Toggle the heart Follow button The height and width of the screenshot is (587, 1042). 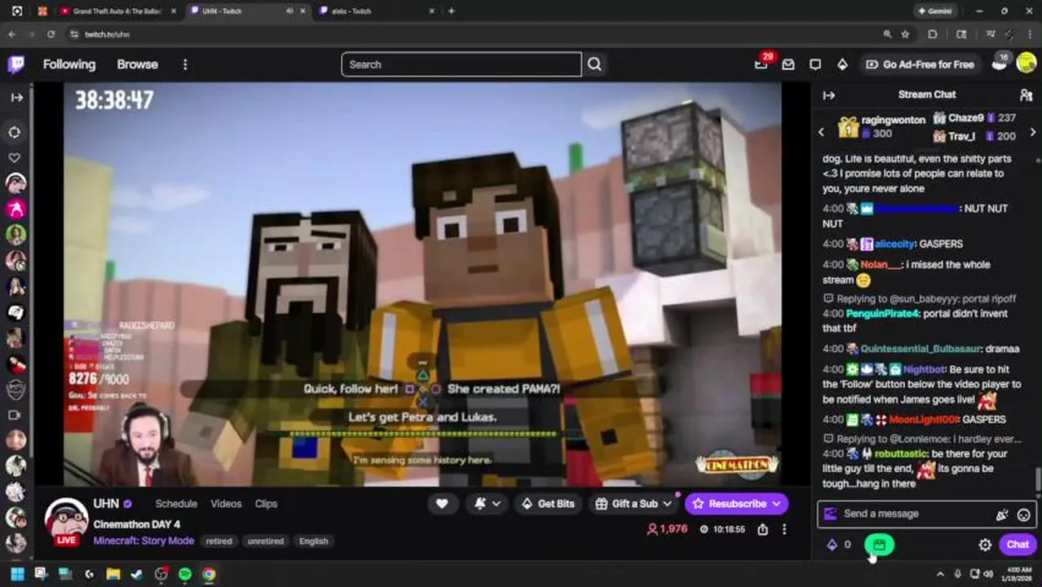tap(442, 504)
